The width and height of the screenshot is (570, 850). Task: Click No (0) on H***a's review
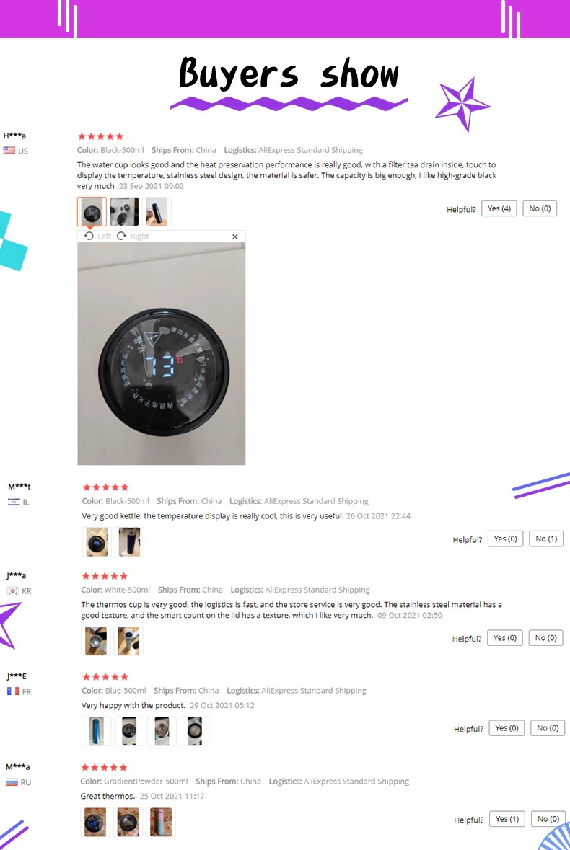click(540, 209)
